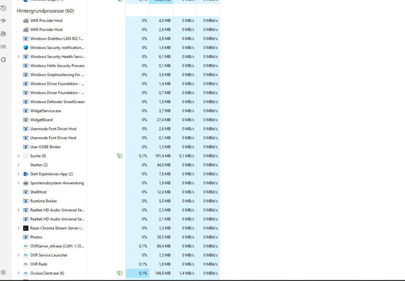Click the 39,5 MB memory cell of Photos

161,237
